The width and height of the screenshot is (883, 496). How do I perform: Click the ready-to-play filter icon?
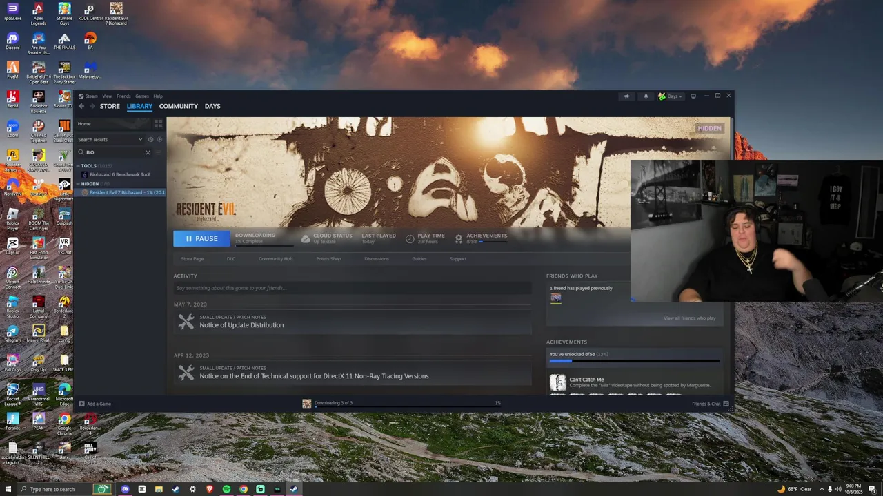(x=159, y=139)
